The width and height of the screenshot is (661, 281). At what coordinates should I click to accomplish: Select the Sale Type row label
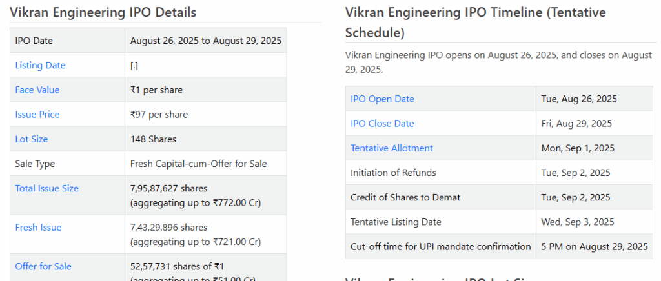pos(35,164)
